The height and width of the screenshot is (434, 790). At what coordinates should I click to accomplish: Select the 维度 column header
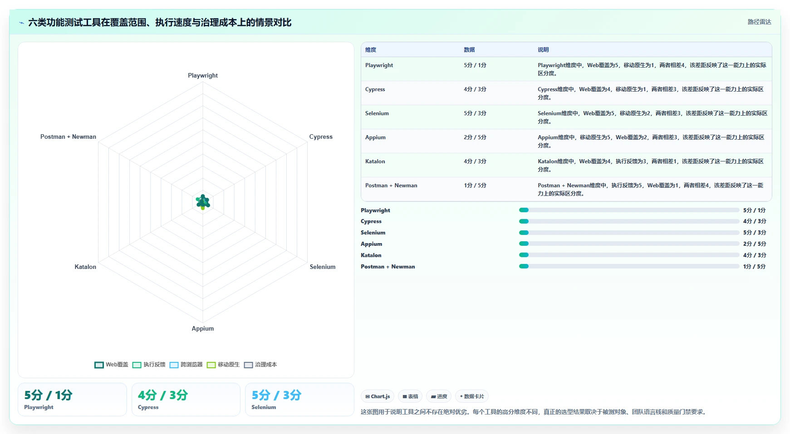[371, 50]
